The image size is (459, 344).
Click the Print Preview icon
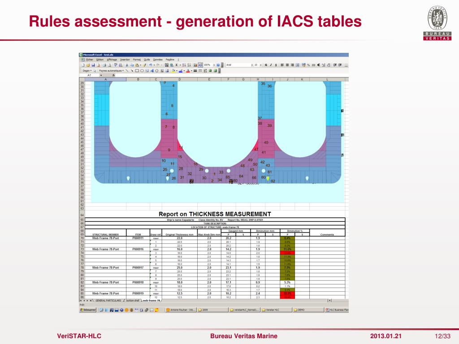click(x=109, y=65)
